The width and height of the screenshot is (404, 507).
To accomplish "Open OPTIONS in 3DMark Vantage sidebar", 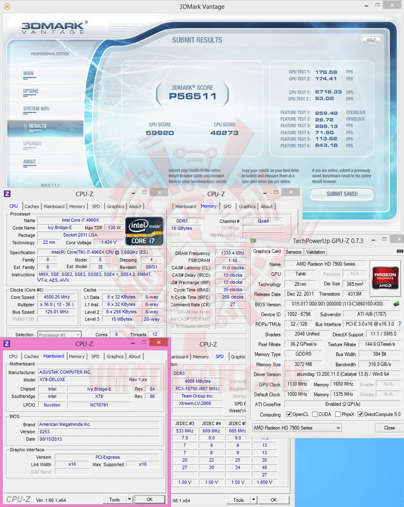I will tap(30, 91).
